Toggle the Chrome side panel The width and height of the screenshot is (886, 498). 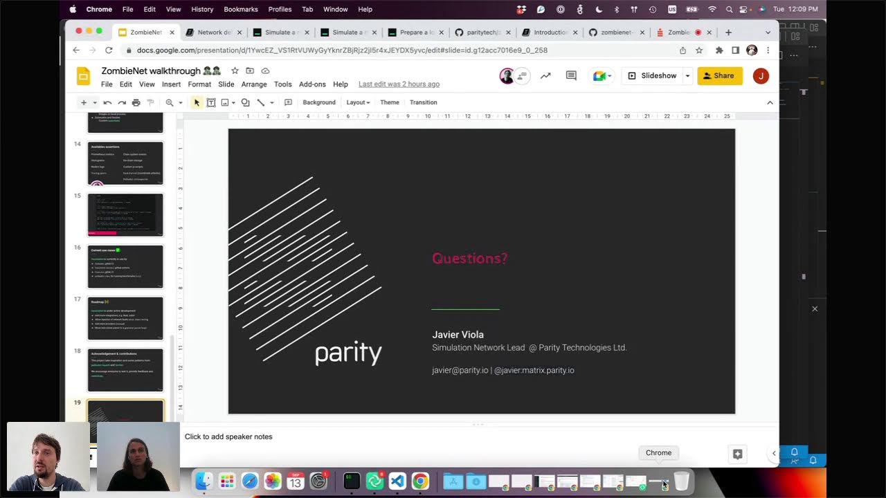tap(735, 50)
